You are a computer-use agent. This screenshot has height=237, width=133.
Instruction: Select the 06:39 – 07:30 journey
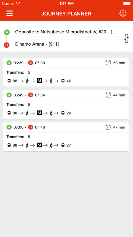66,73
